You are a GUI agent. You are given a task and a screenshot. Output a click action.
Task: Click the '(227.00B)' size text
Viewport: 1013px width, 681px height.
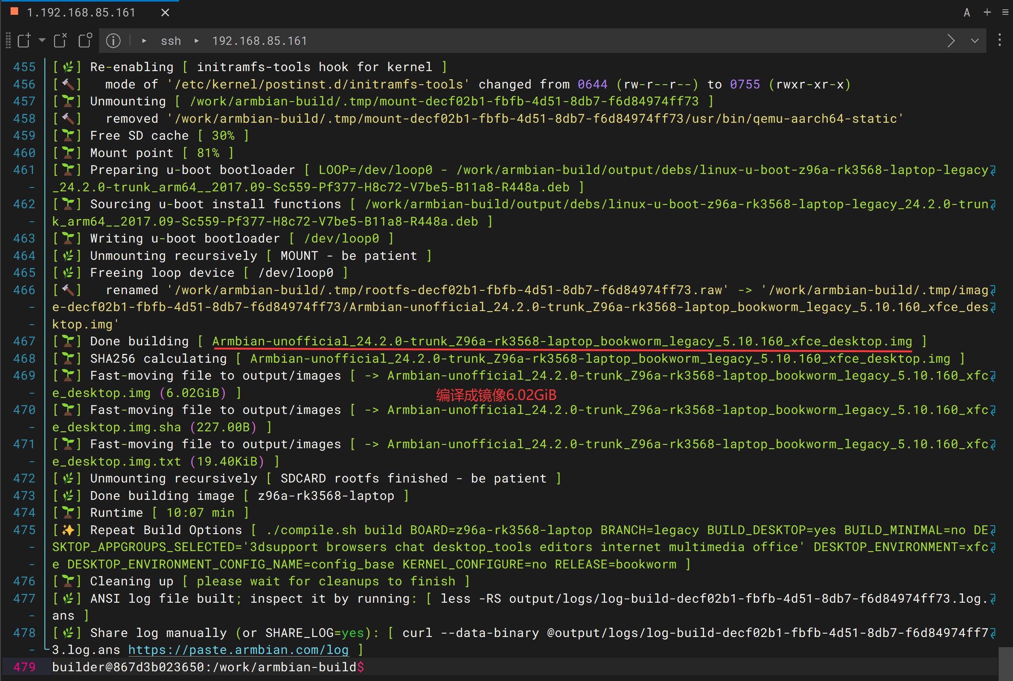(223, 427)
